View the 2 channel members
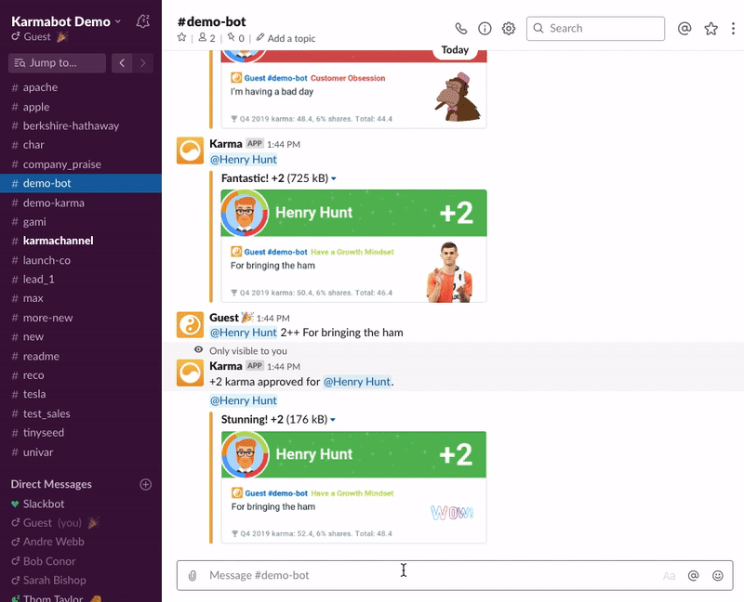The height and width of the screenshot is (602, 744). 206,38
